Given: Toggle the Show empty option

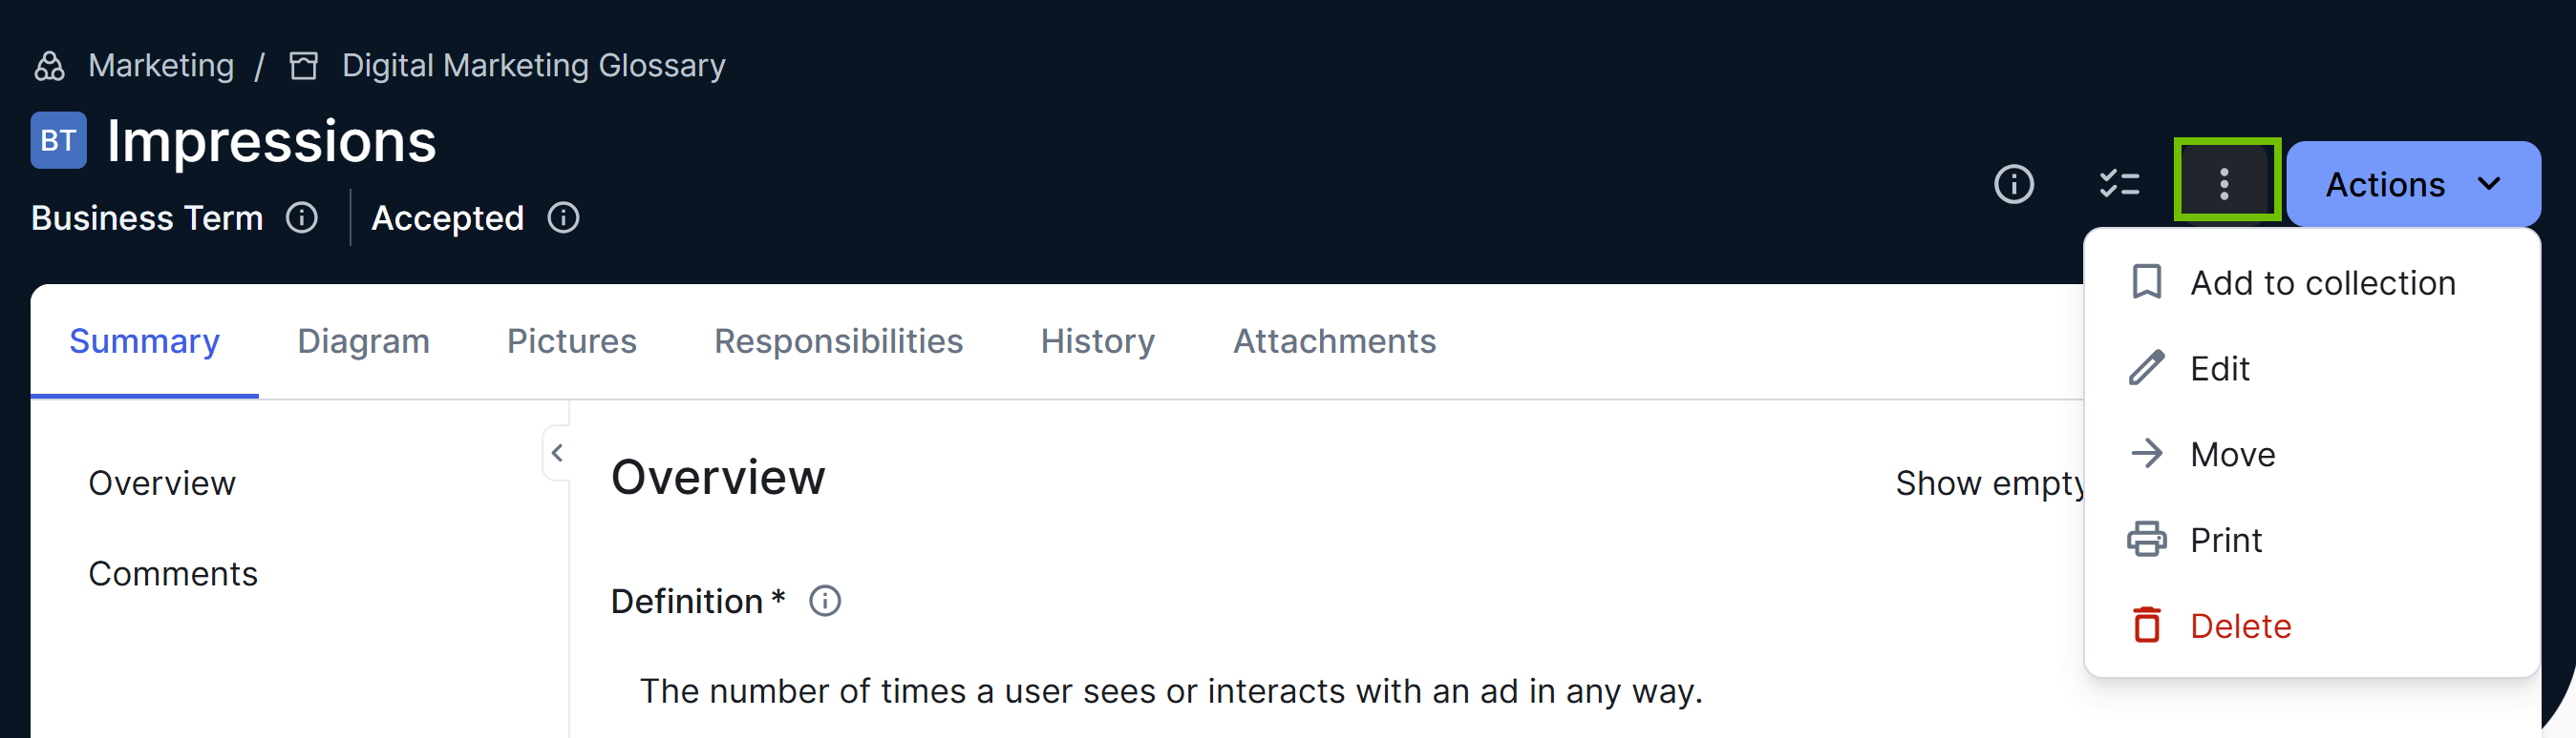Looking at the screenshot, I should click(x=1990, y=482).
